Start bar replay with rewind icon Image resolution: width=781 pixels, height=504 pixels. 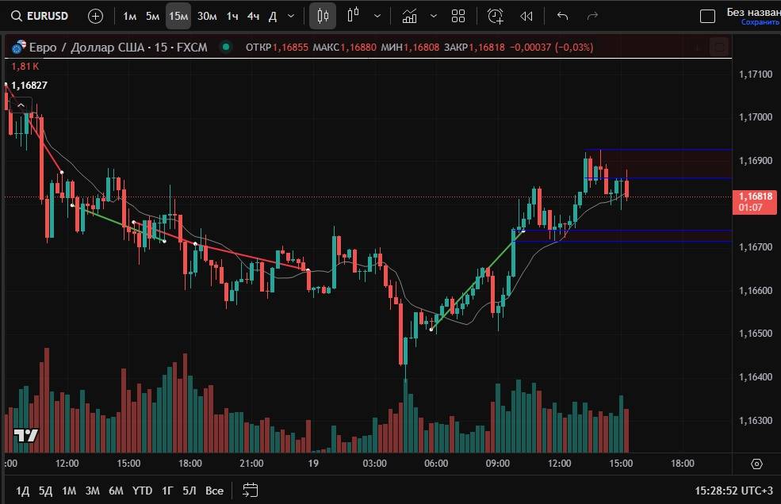click(526, 16)
